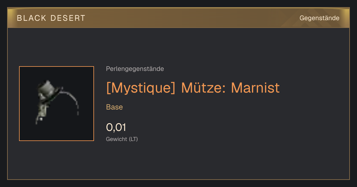357x187 pixels.
Task: Click the Gewicht (LT) label
Action: coord(122,139)
